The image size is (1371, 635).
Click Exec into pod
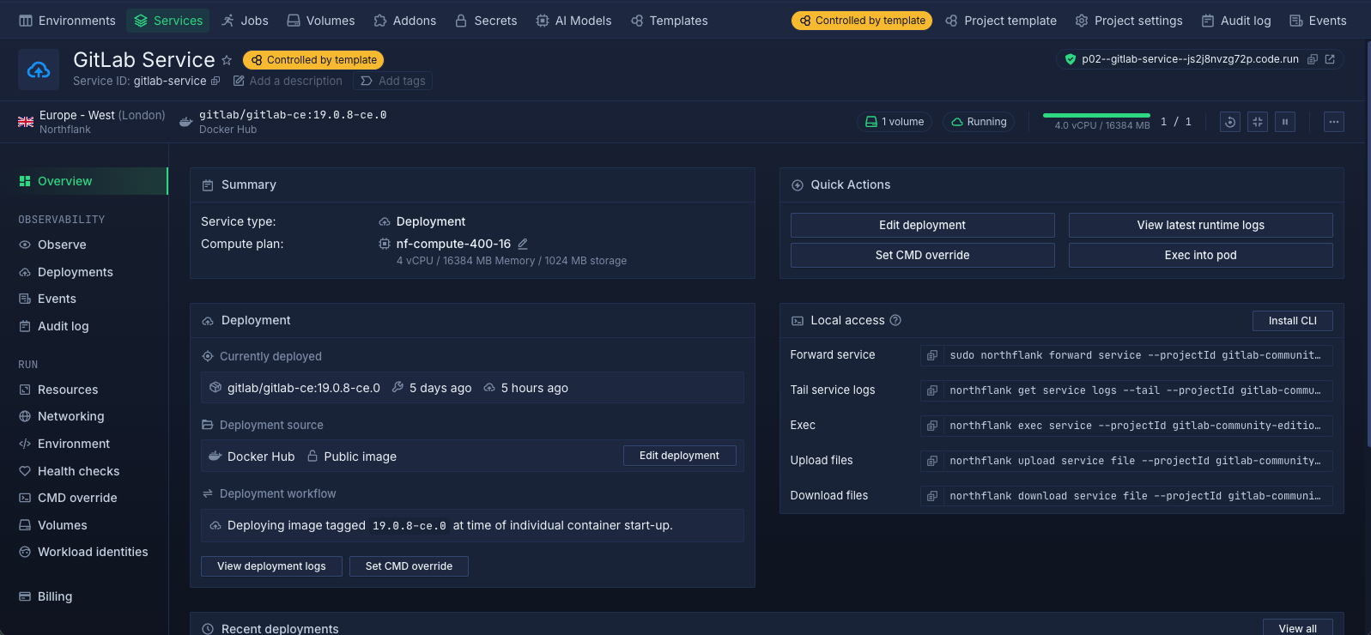1201,255
